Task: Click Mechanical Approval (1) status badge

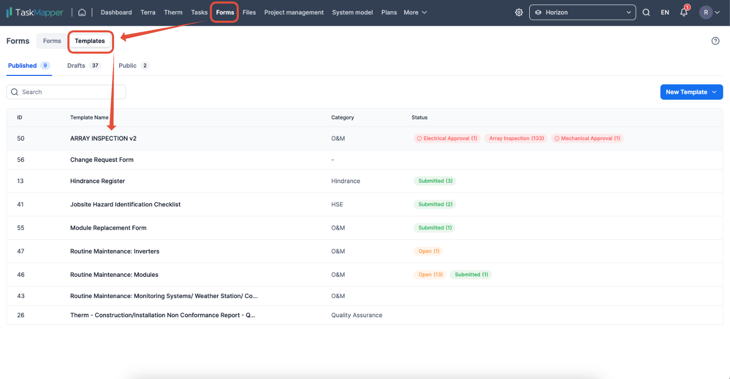Action: 587,138
